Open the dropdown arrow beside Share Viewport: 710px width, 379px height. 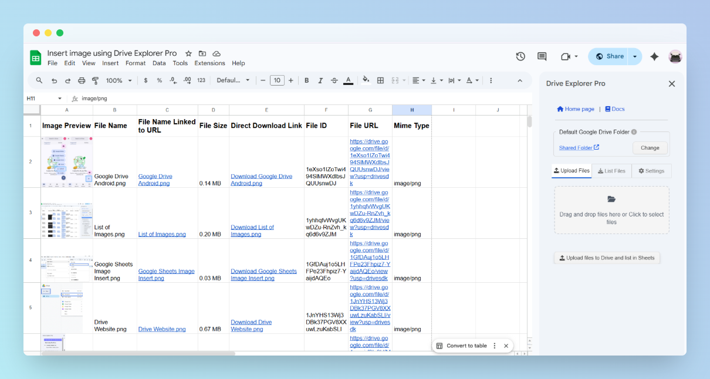coord(635,56)
